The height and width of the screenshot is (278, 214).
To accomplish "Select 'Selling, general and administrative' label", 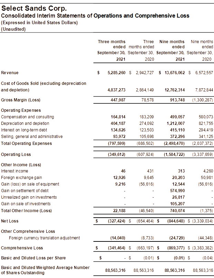I will tap(32, 137).
